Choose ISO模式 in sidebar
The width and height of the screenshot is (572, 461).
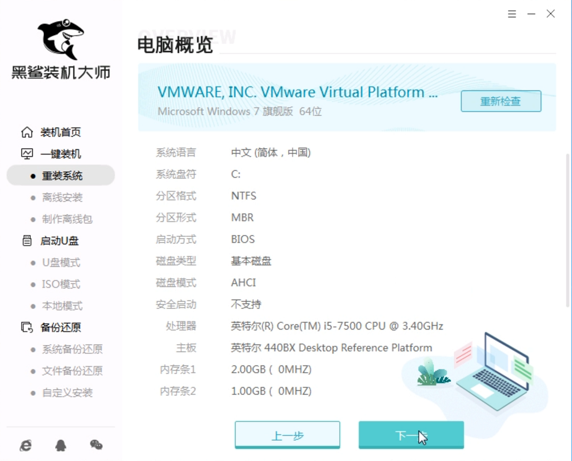[x=61, y=284]
